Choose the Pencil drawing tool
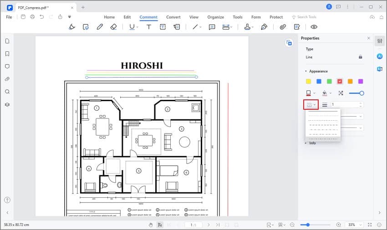The height and width of the screenshot is (230, 387). coord(100,27)
